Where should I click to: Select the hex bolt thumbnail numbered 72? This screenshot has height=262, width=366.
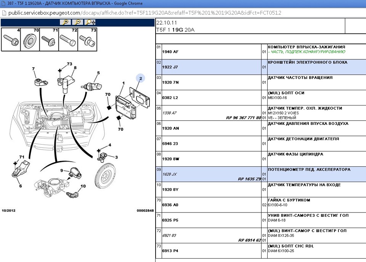pos(68,39)
